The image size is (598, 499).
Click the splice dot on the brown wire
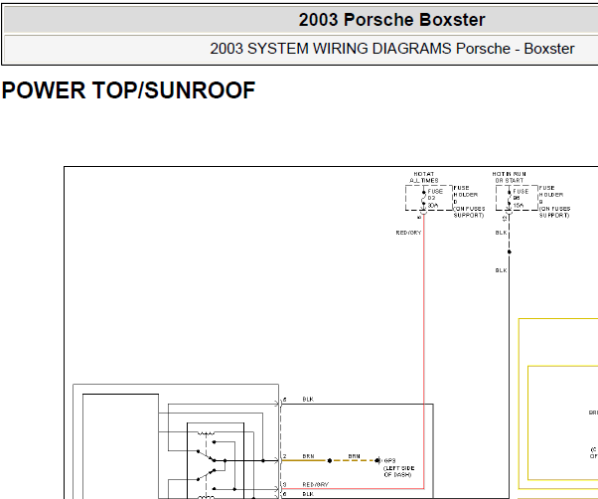click(330, 460)
